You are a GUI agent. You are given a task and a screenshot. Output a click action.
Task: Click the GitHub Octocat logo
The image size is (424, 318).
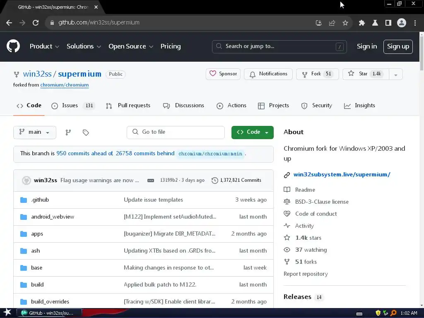tap(13, 46)
